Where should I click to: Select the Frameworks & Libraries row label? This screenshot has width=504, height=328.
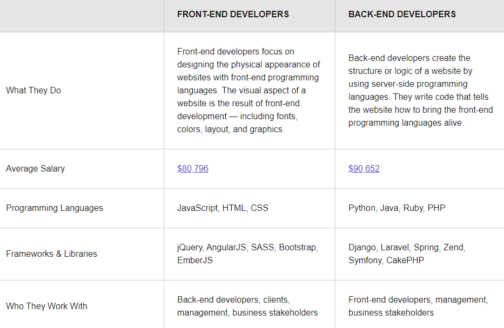(51, 254)
